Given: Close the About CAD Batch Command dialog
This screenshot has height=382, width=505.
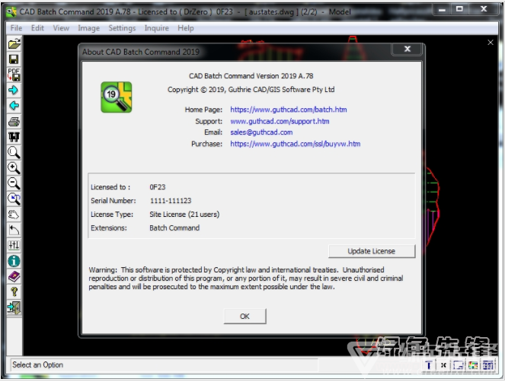Looking at the screenshot, I should (x=408, y=49).
